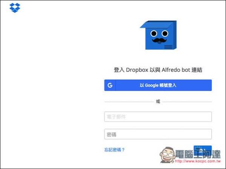
Task: Click the 或 divider text
Action: click(158, 101)
